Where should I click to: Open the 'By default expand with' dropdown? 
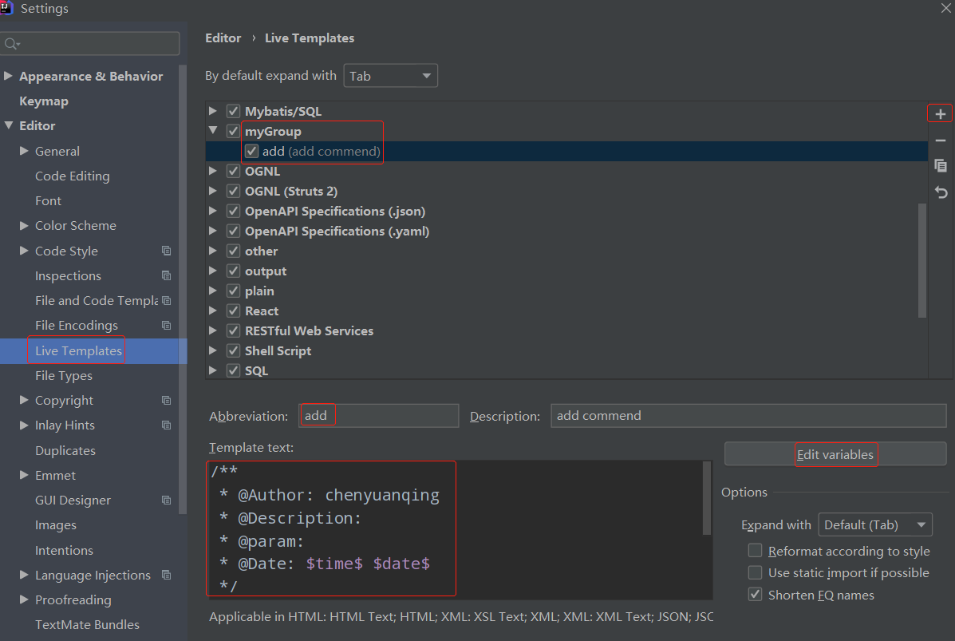(x=391, y=76)
